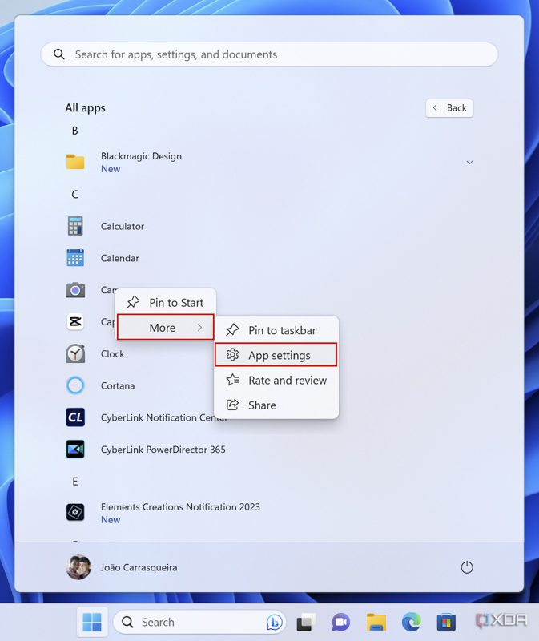Open the Chat app in taskbar
539x641 pixels.
(x=341, y=623)
